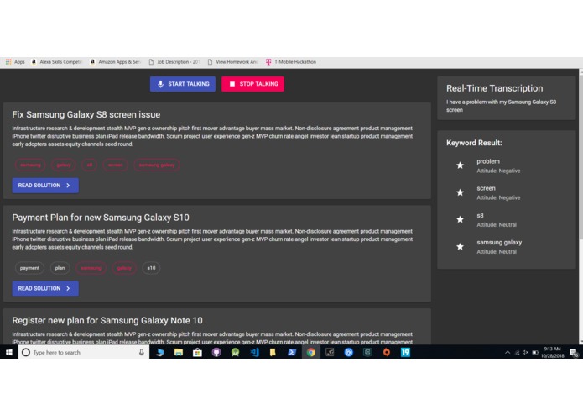Open the View Homework bookmark
The image size is (583, 415).
point(232,62)
